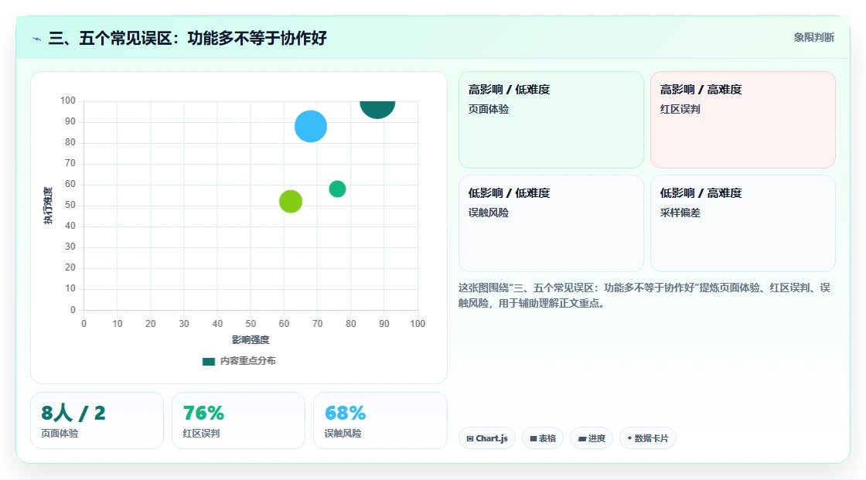Screen dimensions: 866x480
Task: Click the 8人 / 2 stat card
Action: click(97, 420)
